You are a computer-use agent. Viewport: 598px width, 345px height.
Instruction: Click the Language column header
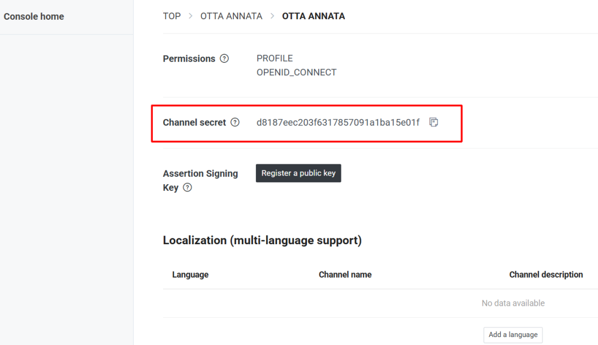click(190, 275)
